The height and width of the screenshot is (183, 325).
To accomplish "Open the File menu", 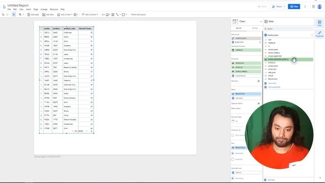I will 9,9.
